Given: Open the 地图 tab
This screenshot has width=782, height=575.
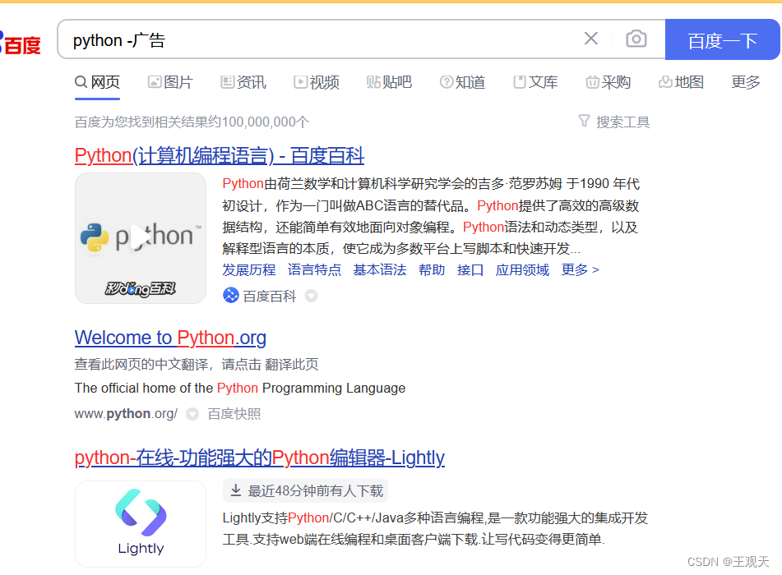Looking at the screenshot, I should (x=681, y=82).
